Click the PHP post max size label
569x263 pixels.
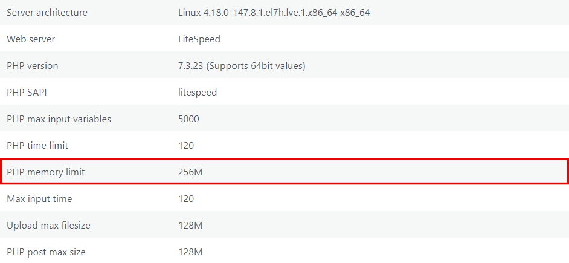click(46, 252)
